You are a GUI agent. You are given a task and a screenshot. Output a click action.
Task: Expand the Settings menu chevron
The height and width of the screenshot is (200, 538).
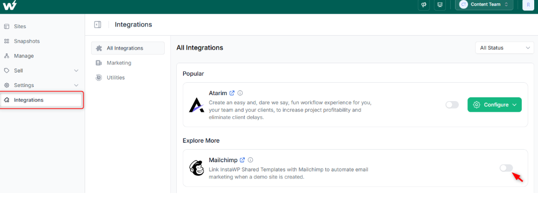[76, 85]
